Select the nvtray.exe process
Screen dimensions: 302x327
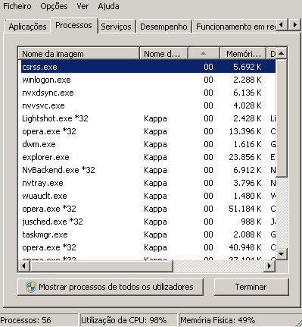tap(148, 183)
